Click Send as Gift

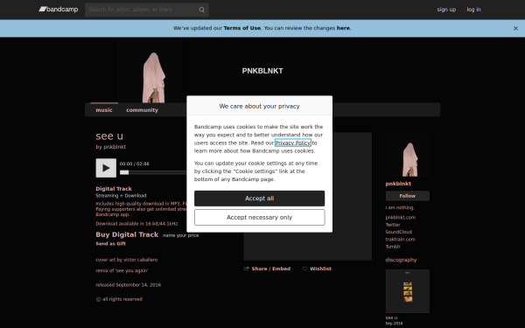(x=111, y=244)
